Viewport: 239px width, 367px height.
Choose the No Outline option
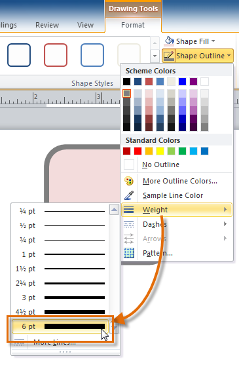[177, 164]
